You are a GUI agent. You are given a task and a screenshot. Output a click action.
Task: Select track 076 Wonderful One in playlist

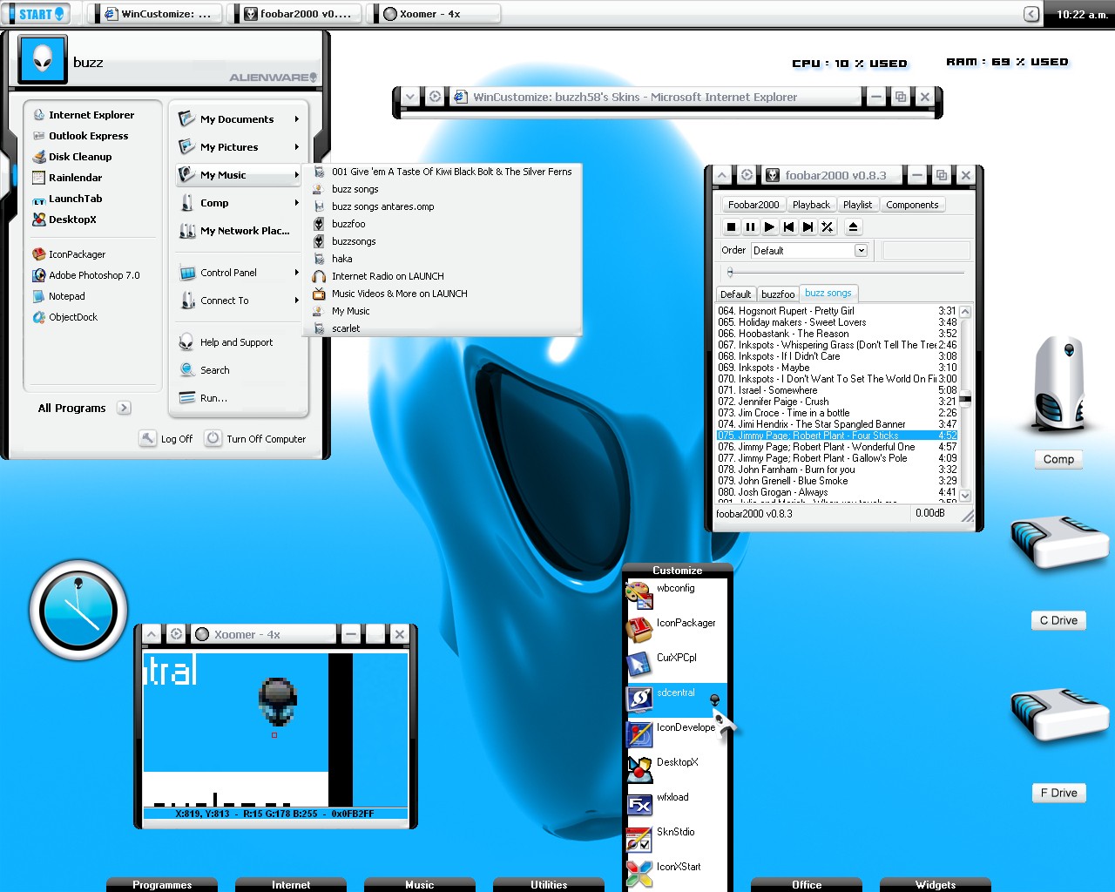pos(837,447)
